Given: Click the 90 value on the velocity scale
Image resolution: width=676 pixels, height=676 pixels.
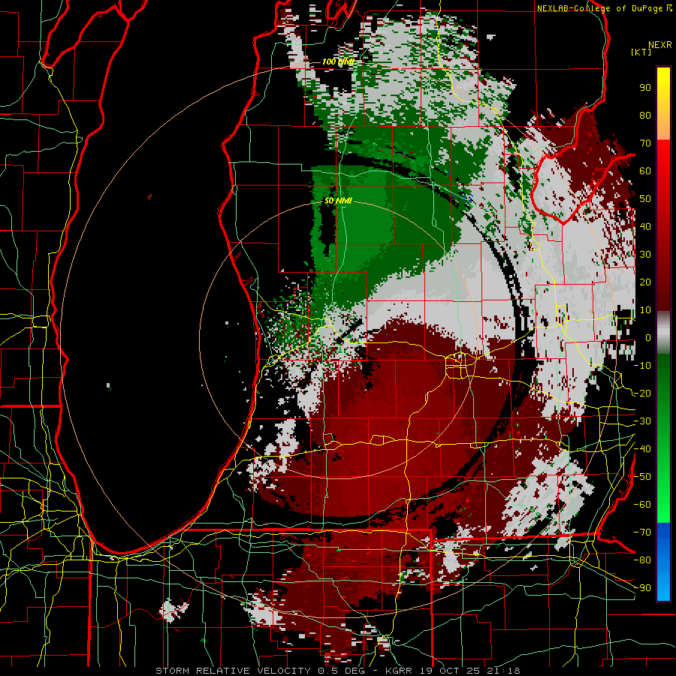Looking at the screenshot, I should [645, 88].
